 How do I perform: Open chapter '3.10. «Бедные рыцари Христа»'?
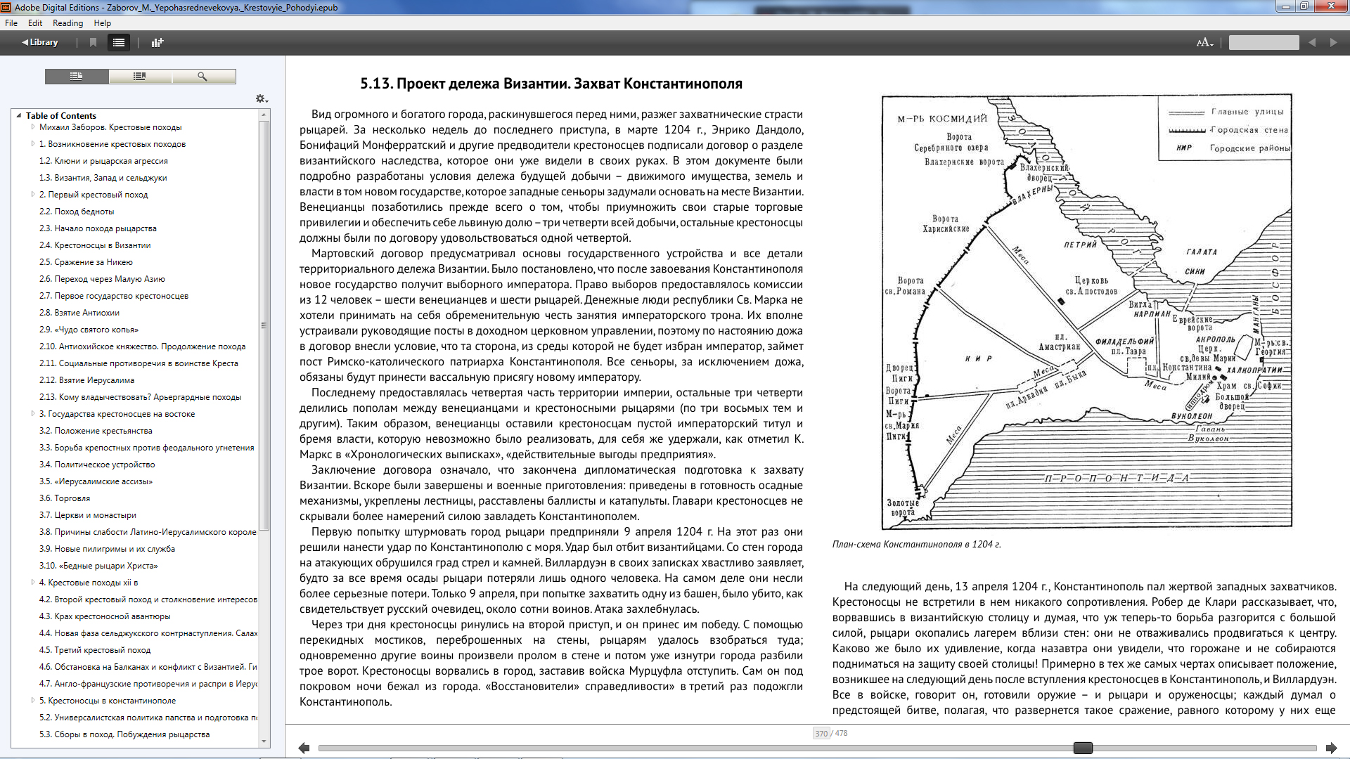(98, 566)
